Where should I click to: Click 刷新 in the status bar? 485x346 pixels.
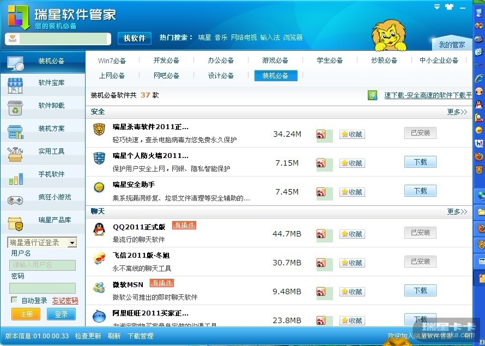tap(114, 336)
